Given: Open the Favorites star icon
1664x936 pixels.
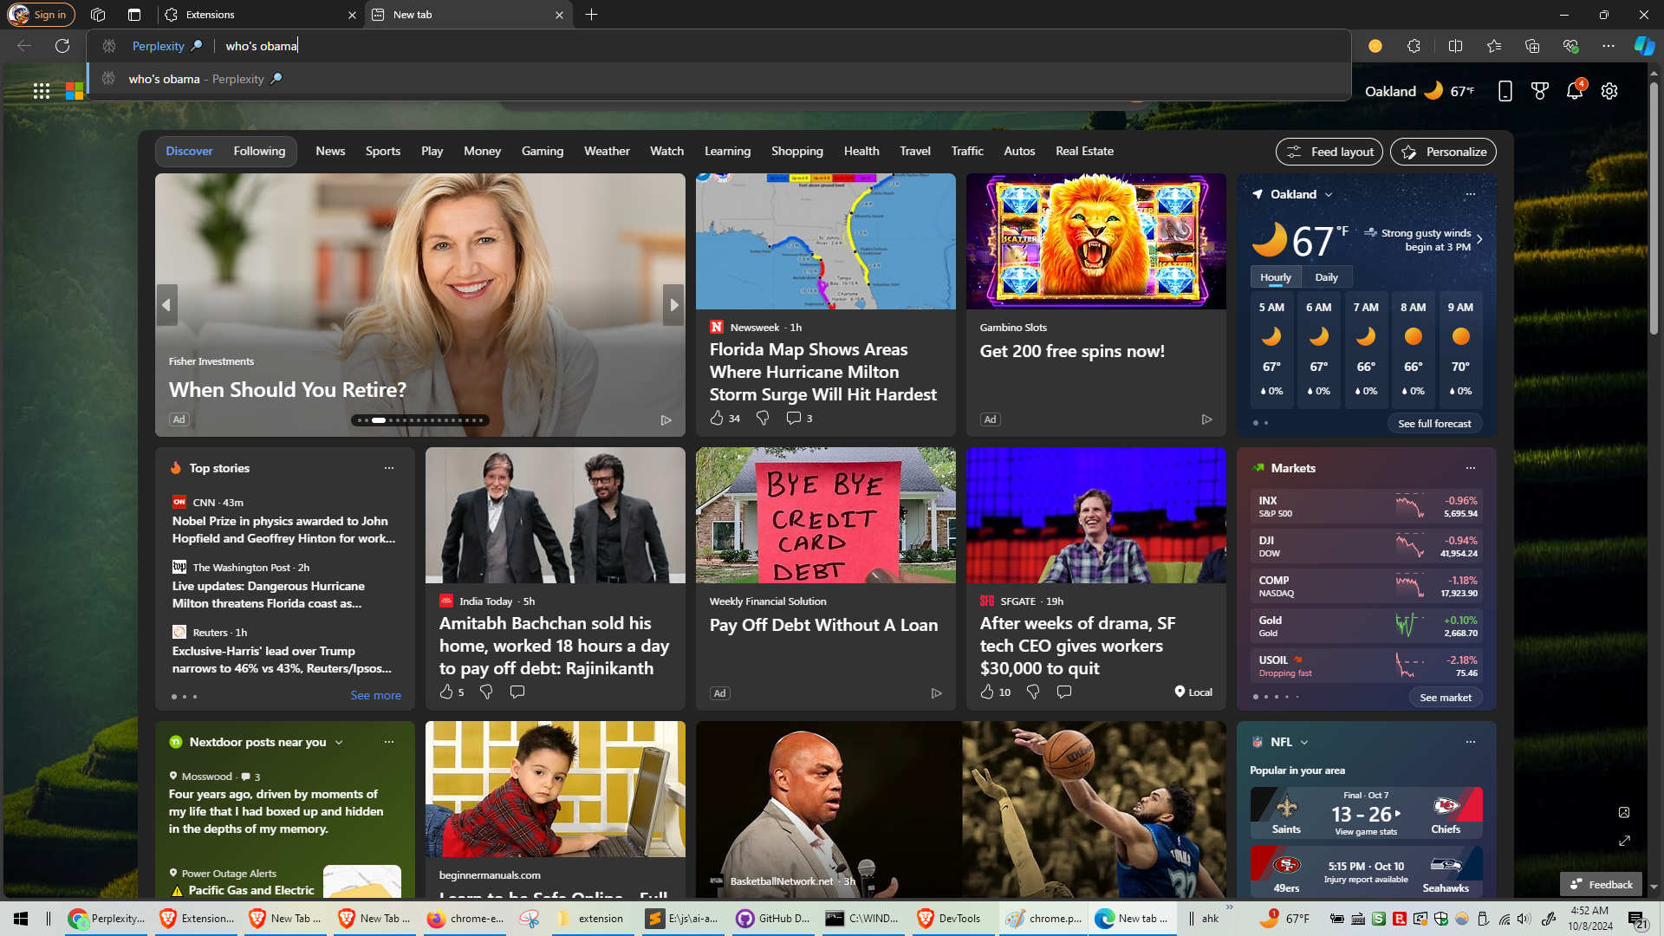Looking at the screenshot, I should [x=1493, y=46].
